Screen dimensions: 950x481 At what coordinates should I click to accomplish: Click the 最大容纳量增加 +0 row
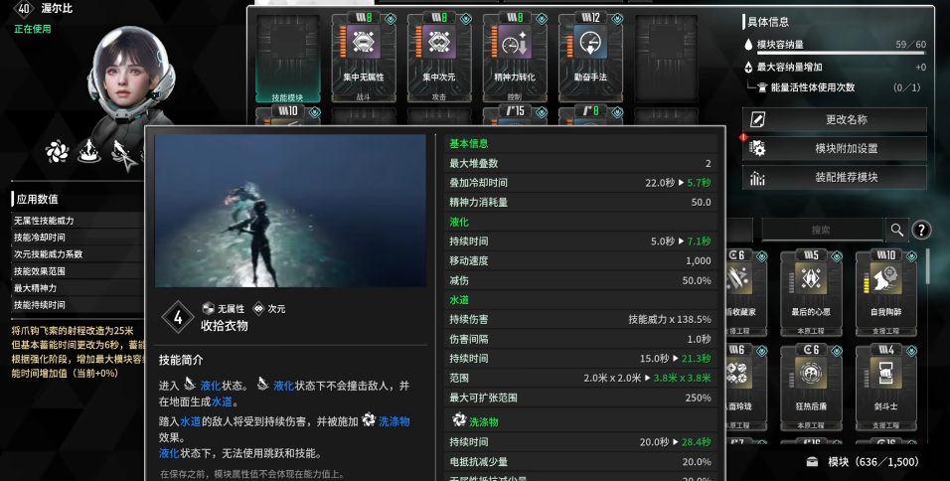pos(835,68)
